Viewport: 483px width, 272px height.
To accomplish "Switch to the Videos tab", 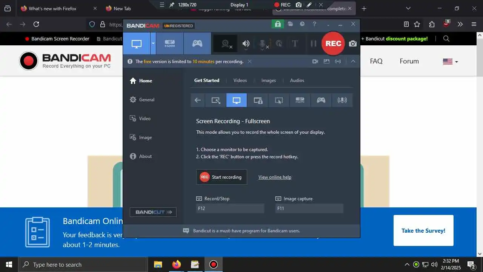I will [x=240, y=80].
